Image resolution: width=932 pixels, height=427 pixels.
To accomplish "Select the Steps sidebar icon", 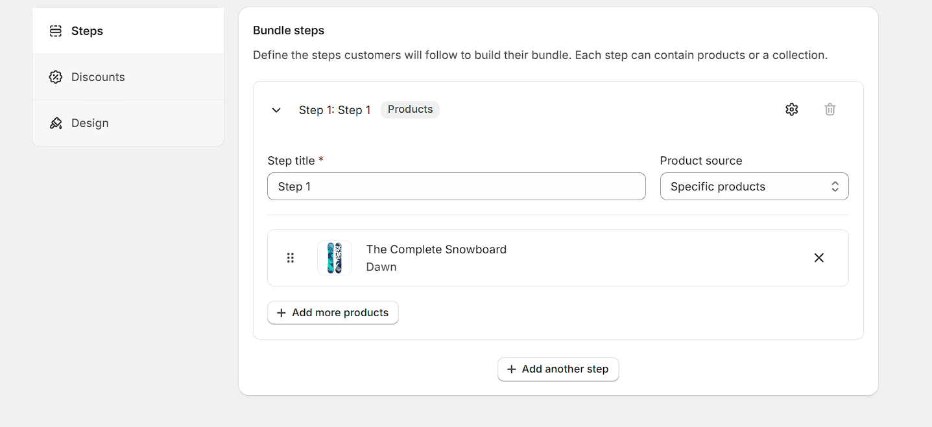I will (56, 30).
